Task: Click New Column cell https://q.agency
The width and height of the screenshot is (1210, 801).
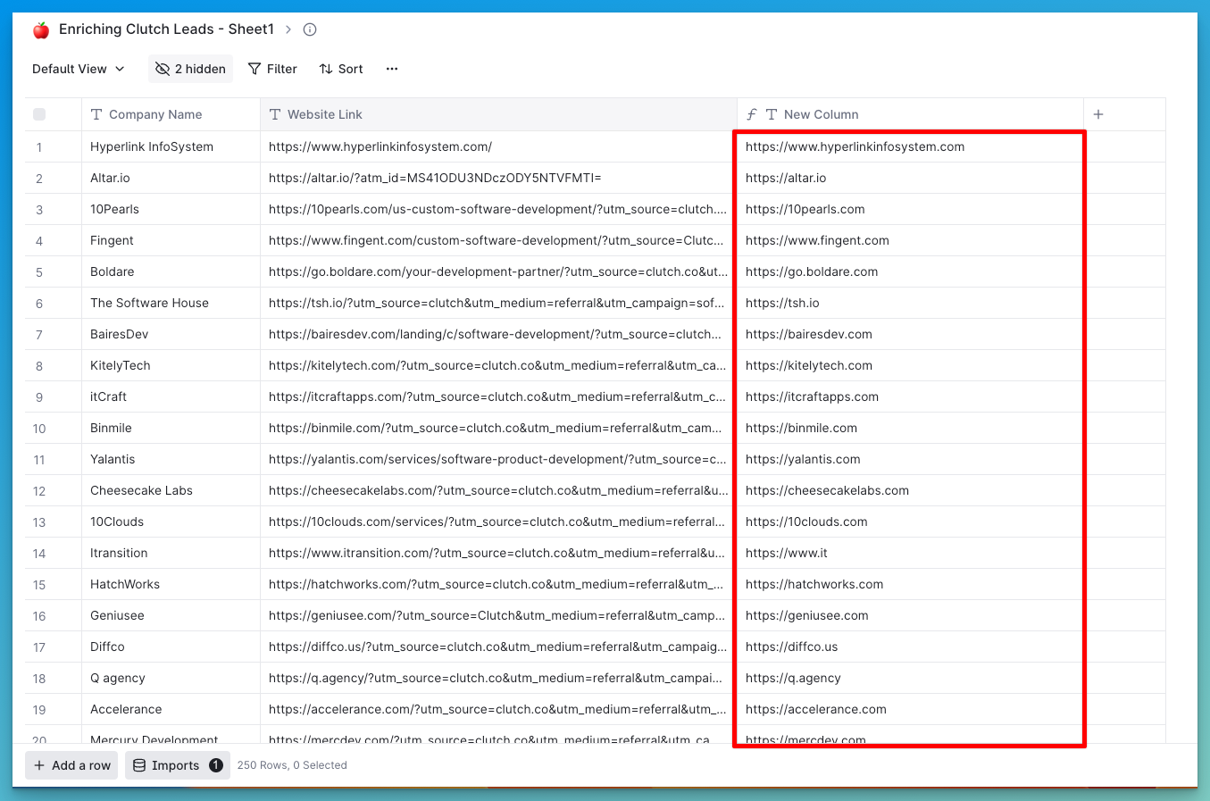Action: click(x=910, y=678)
